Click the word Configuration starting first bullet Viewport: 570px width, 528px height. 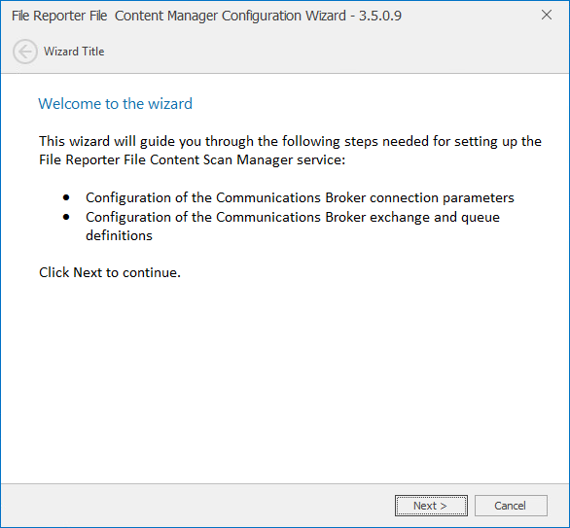pos(128,198)
